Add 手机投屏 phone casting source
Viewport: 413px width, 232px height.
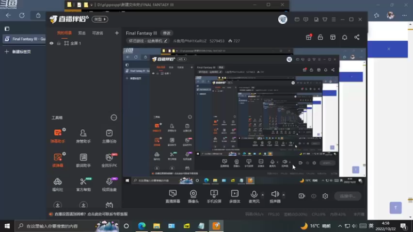pyautogui.click(x=214, y=196)
